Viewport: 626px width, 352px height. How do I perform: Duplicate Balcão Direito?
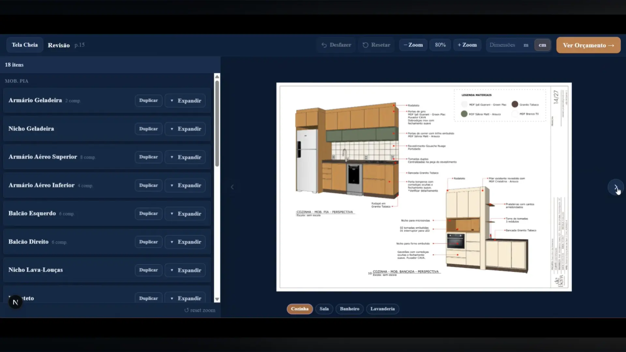tap(148, 242)
